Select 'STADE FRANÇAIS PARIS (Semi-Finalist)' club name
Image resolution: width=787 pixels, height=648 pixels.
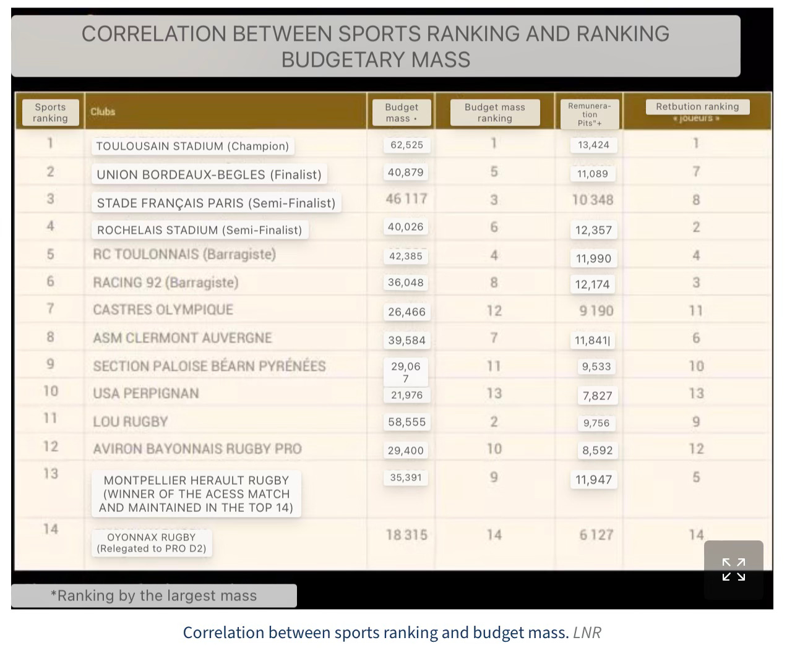pyautogui.click(x=217, y=203)
